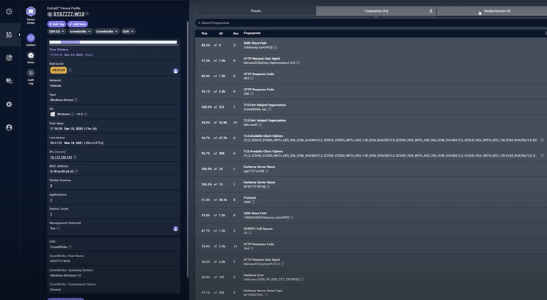
Task: Click the Add Note button
Action: click(77, 24)
